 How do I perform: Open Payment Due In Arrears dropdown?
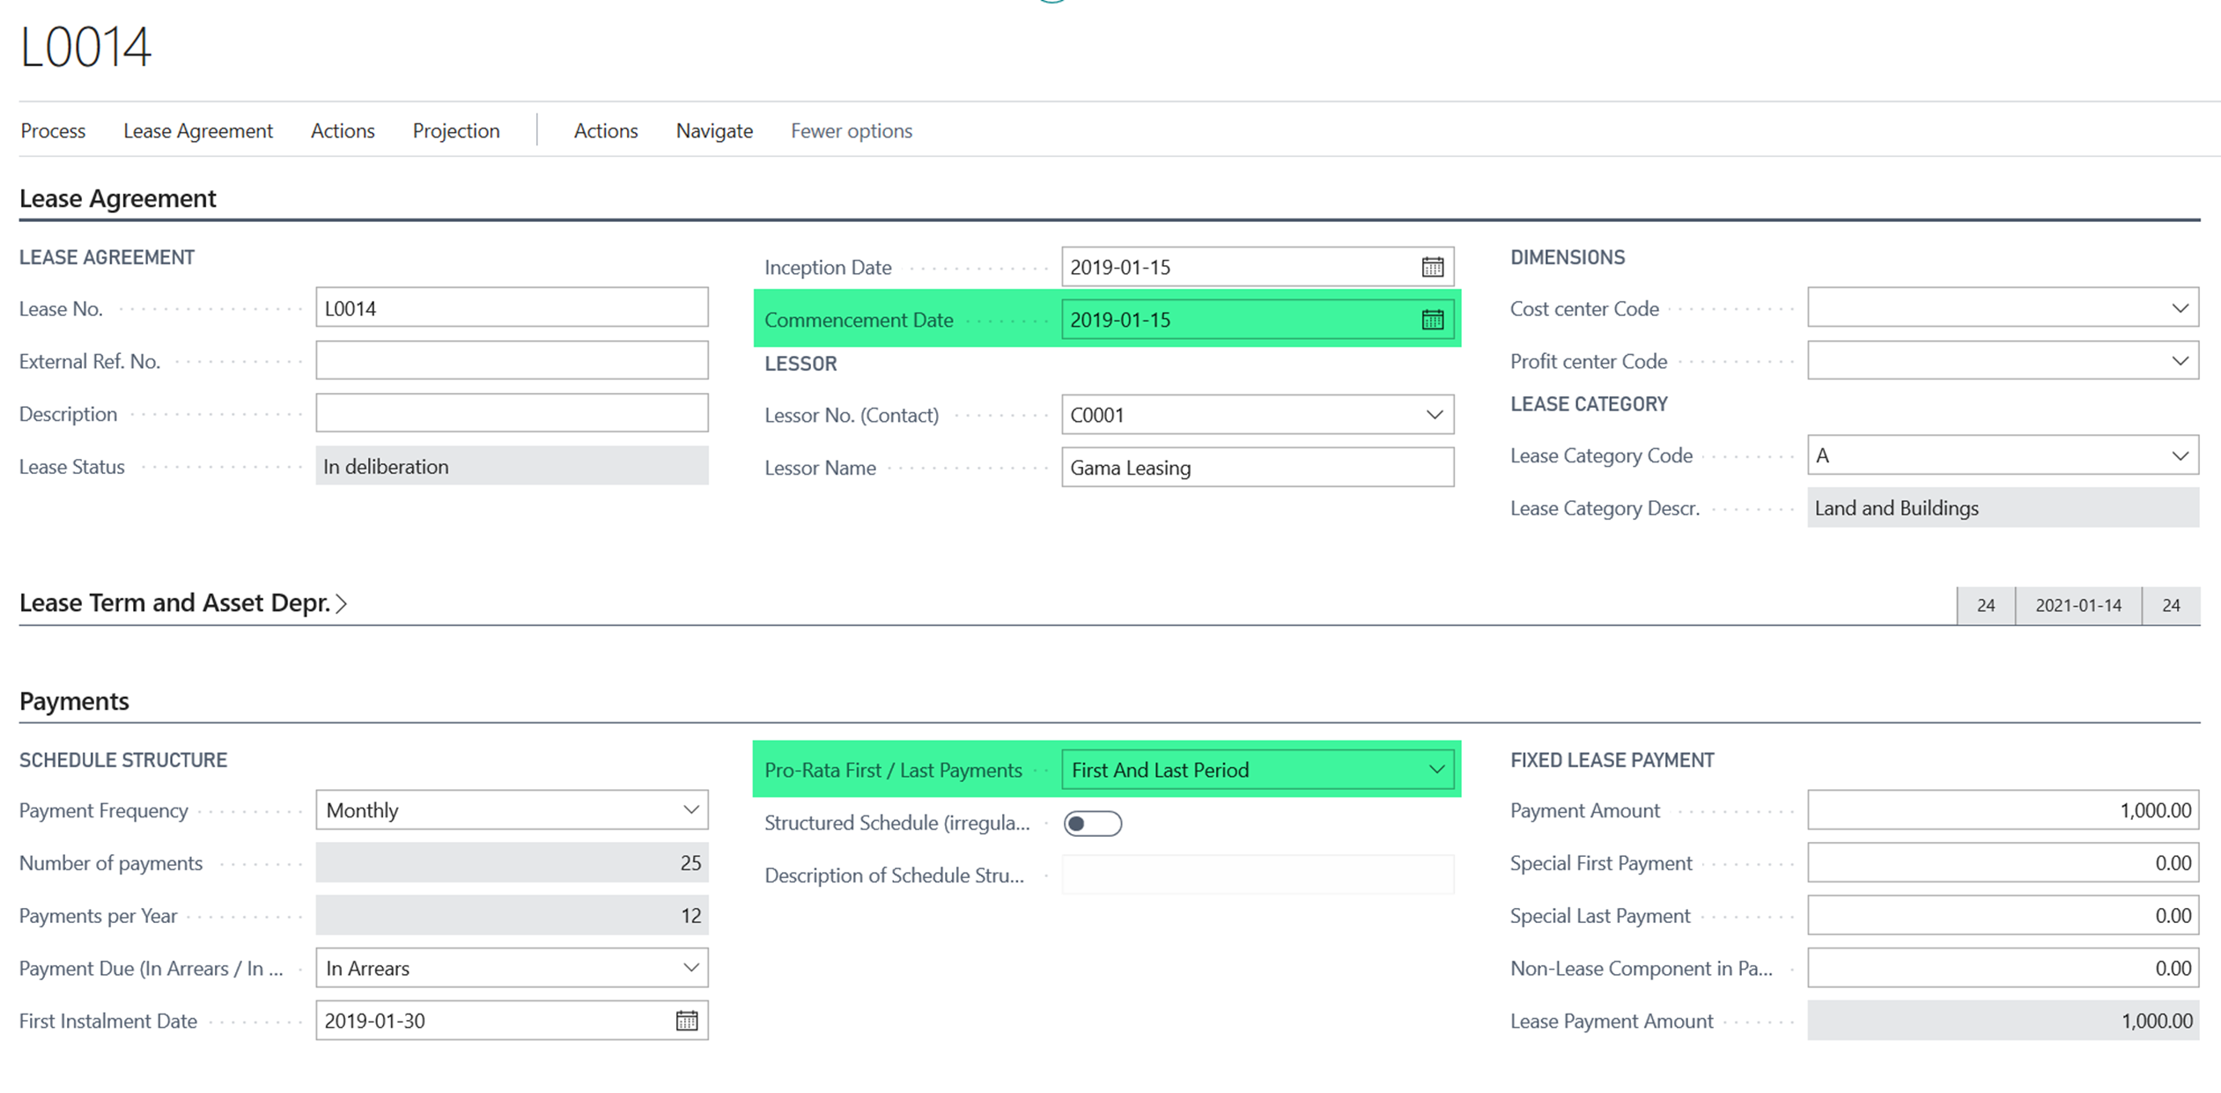click(x=690, y=968)
